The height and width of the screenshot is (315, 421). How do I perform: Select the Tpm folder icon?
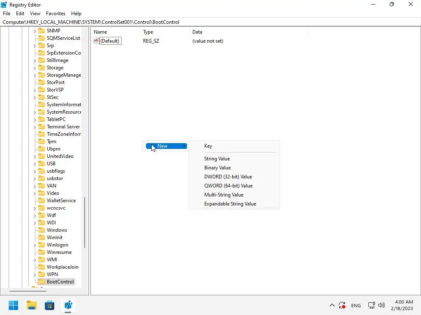(x=42, y=142)
